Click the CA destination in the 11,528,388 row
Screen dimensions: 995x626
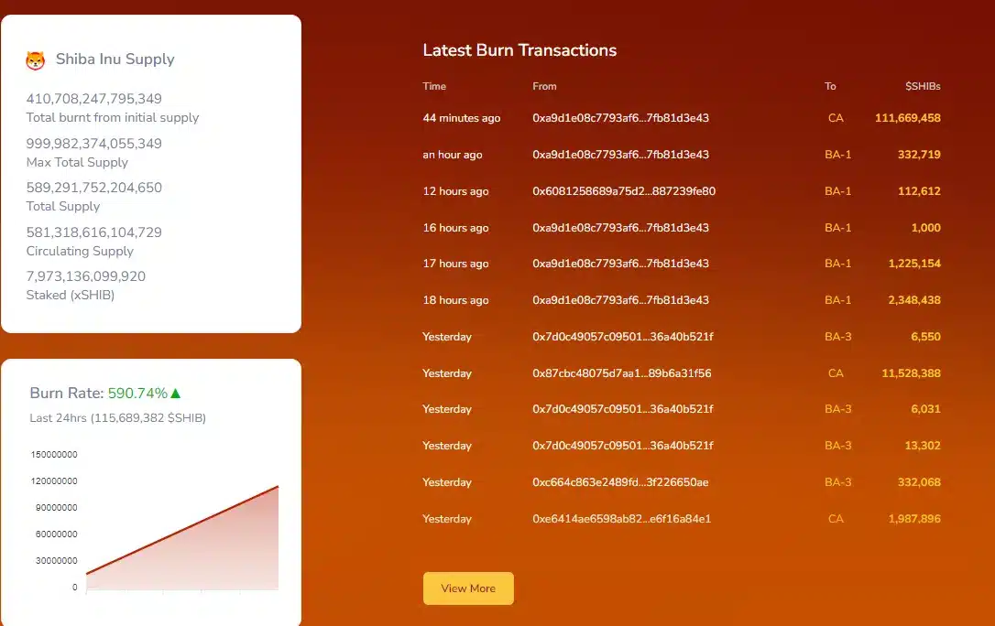(x=836, y=373)
